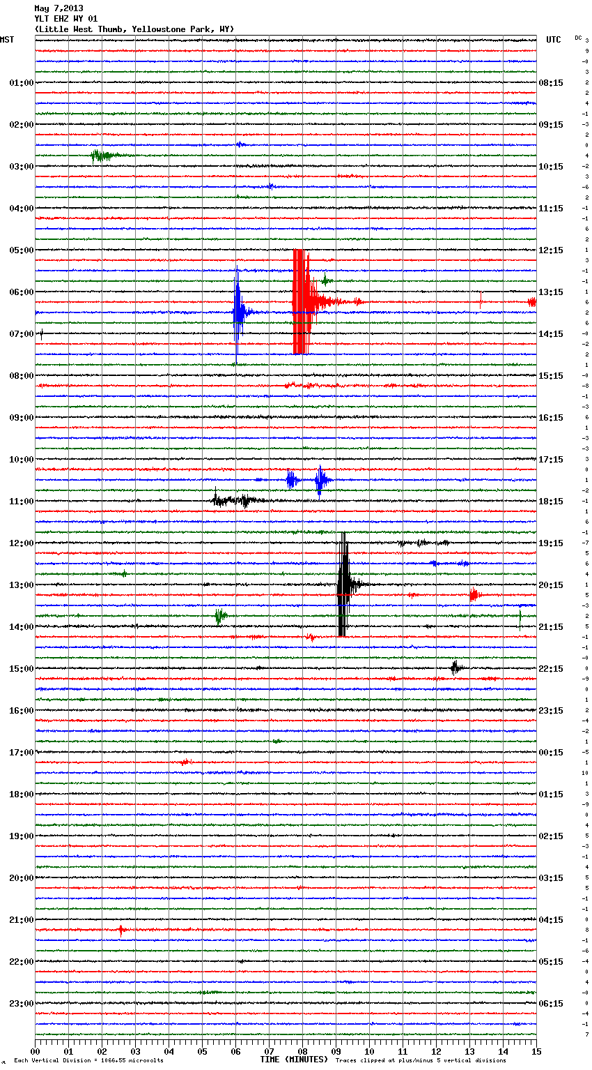Click the "04:15" UTC time label
Viewport: 592px width, 1070px height.
(551, 920)
